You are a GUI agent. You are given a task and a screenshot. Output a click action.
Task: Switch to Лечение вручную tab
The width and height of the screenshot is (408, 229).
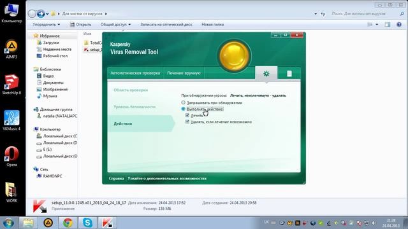[184, 73]
